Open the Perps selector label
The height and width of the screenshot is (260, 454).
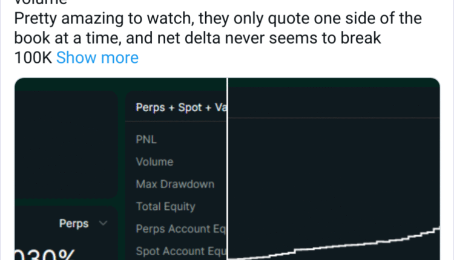(74, 224)
